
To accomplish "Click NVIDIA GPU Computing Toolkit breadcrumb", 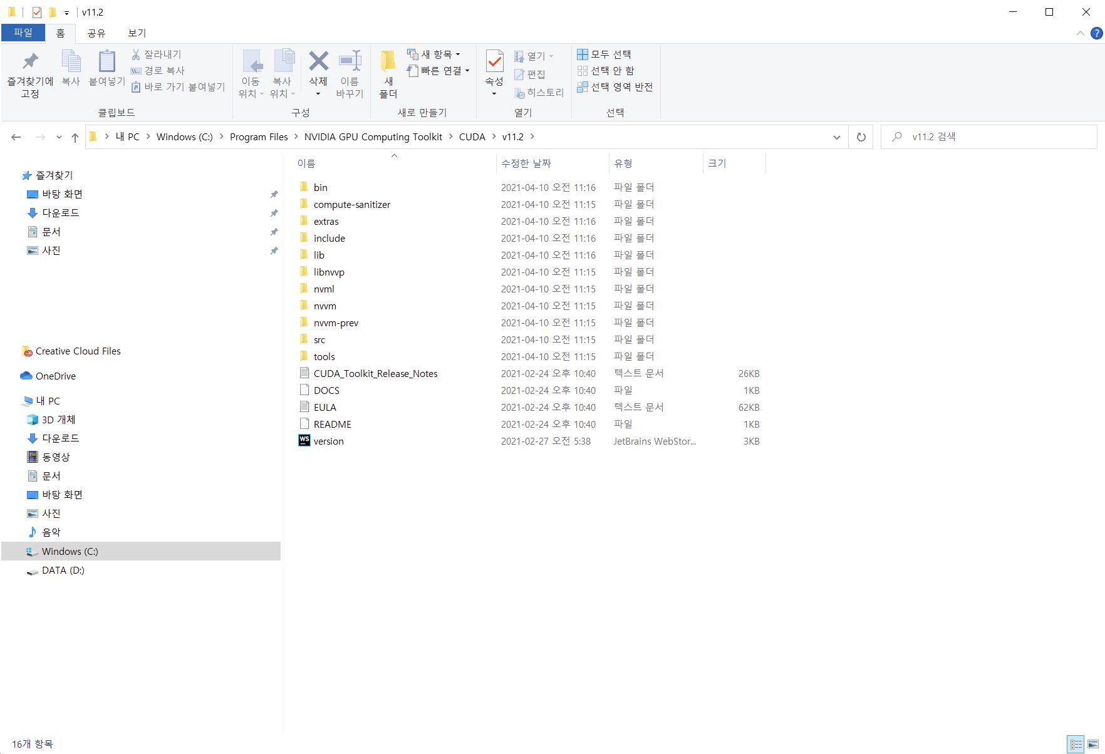I will pos(373,137).
